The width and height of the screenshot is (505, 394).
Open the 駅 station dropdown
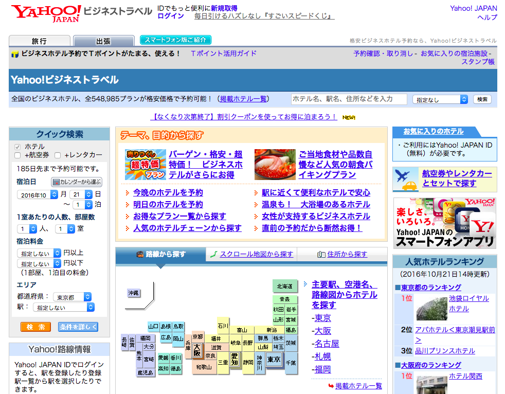[x=64, y=308]
